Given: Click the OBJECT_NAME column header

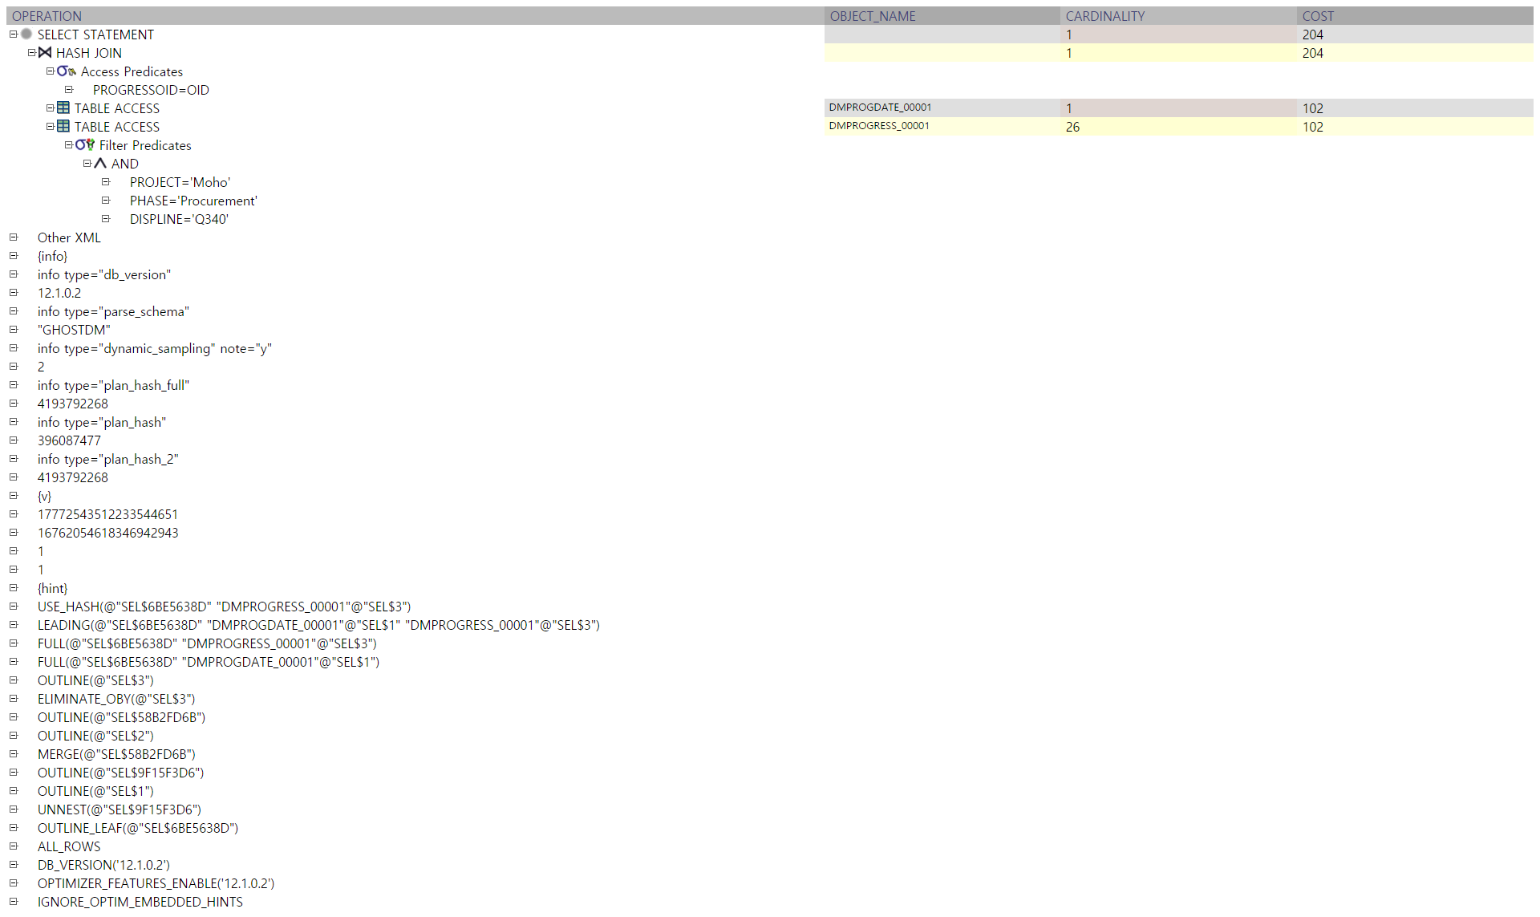Looking at the screenshot, I should coord(872,16).
